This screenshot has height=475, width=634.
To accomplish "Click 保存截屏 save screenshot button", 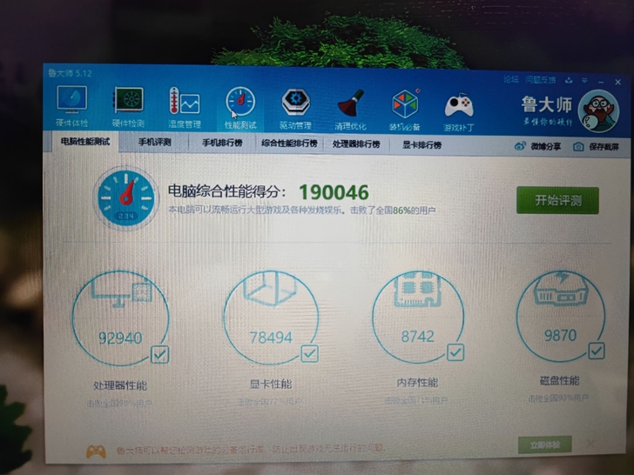I will [597, 147].
